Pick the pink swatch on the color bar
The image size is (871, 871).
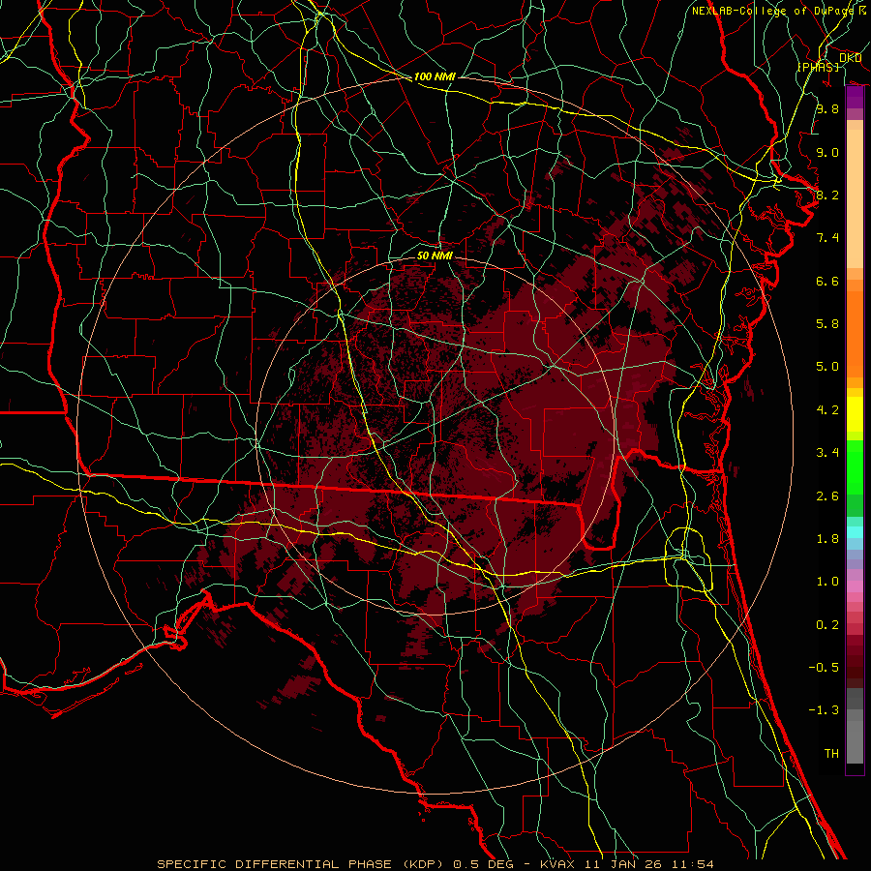coord(855,586)
